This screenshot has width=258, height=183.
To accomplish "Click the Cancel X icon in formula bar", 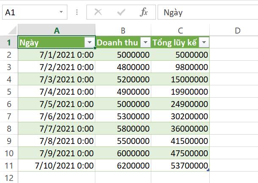I will (98, 12).
